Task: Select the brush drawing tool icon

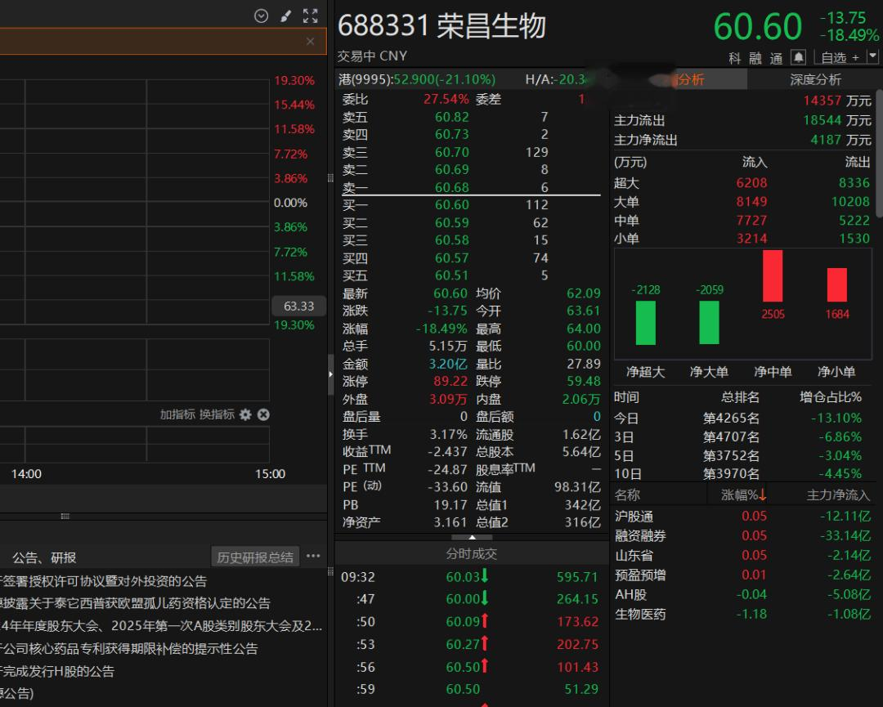Action: 285,16
